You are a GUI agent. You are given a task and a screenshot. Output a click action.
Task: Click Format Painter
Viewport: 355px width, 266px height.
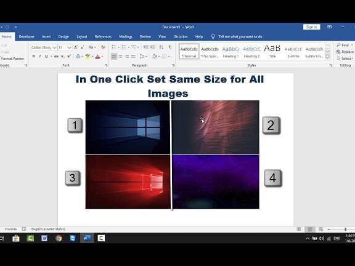pos(12,58)
